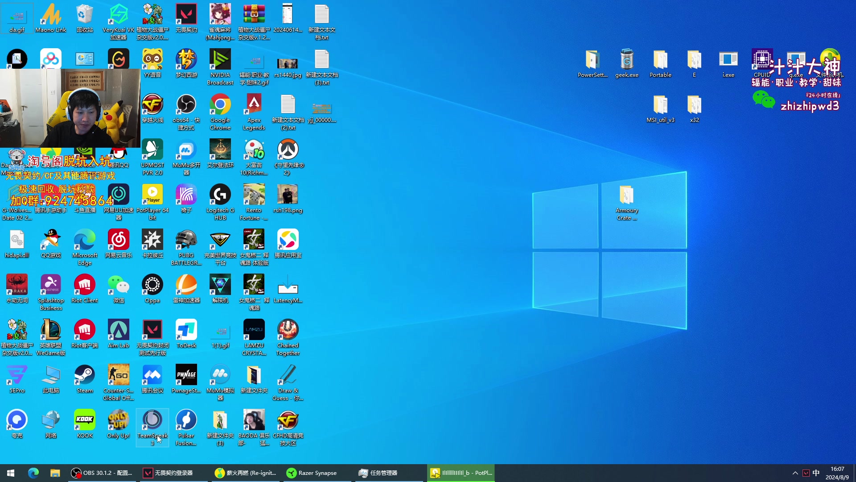Expand hidden system tray icons
The height and width of the screenshot is (482, 856).
point(795,473)
